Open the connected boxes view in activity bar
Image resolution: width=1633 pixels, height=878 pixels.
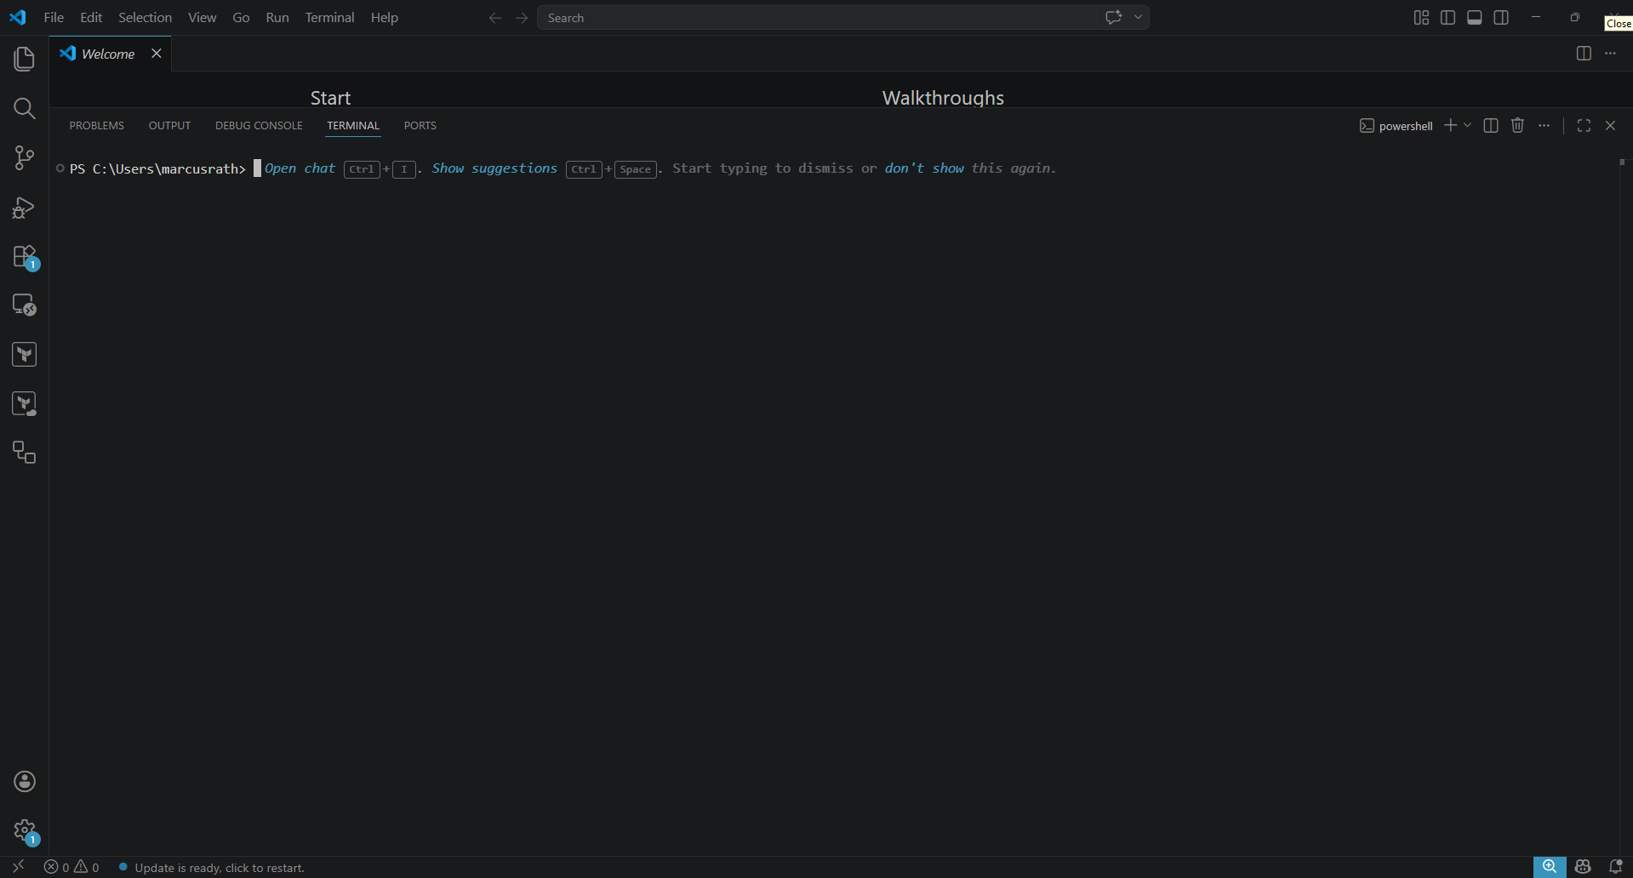pyautogui.click(x=25, y=452)
